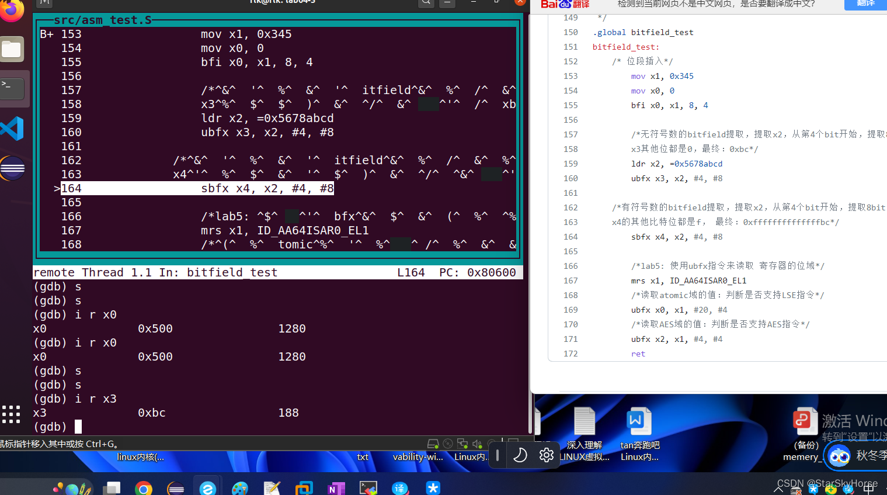This screenshot has width=887, height=495.
Task: Click the blue owl assistant widget
Action: (x=839, y=455)
